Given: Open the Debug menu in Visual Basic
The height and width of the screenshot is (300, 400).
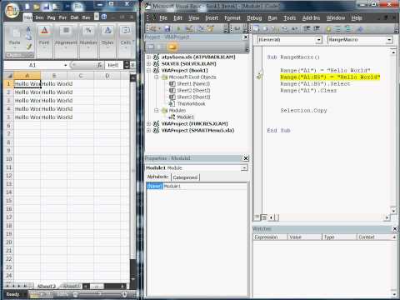Looking at the screenshot, I should coord(254,18).
